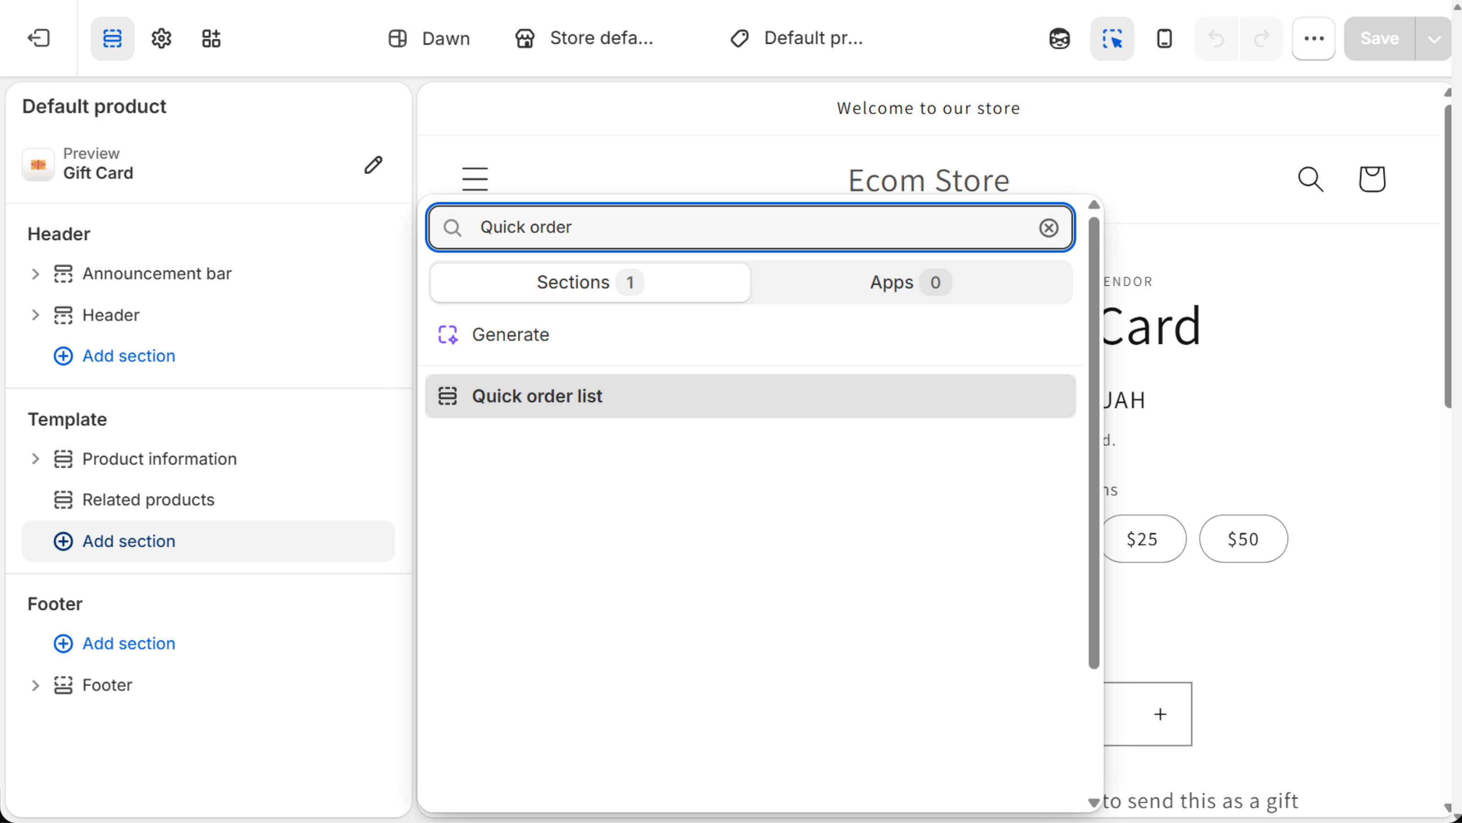Open the Sections panel icon
The height and width of the screenshot is (823, 1462).
113,38
